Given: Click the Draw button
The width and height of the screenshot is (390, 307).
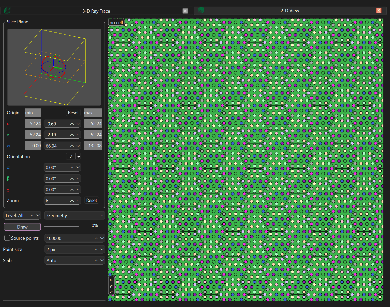Looking at the screenshot, I should coord(22,227).
